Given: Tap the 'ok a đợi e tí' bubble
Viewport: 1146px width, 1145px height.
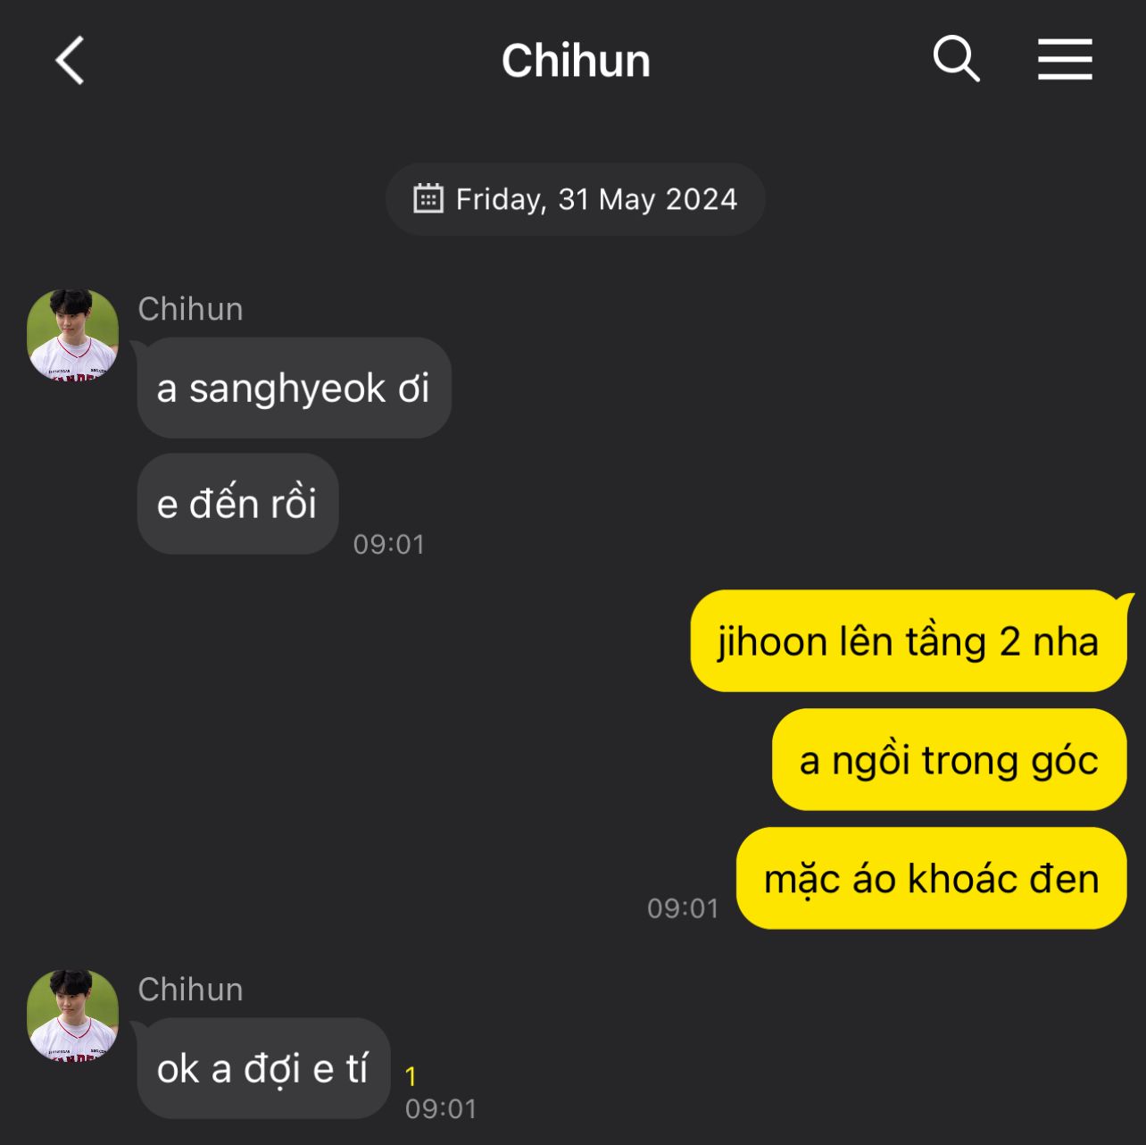Looking at the screenshot, I should point(264,1068).
